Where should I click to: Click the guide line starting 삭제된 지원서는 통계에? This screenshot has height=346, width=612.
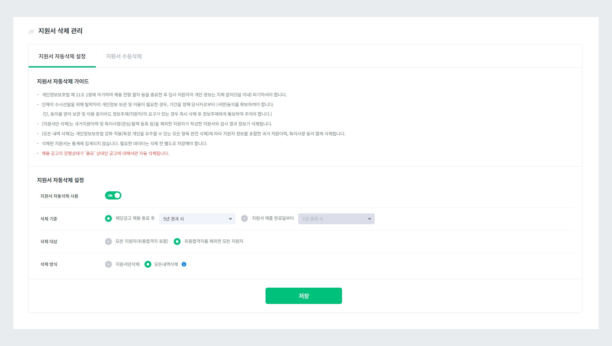(124, 143)
